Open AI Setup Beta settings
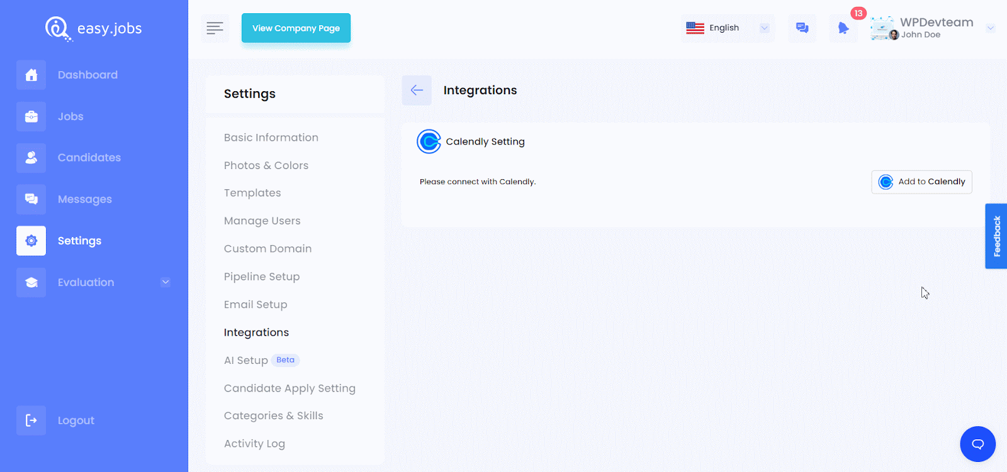Image resolution: width=1007 pixels, height=472 pixels. pyautogui.click(x=262, y=360)
